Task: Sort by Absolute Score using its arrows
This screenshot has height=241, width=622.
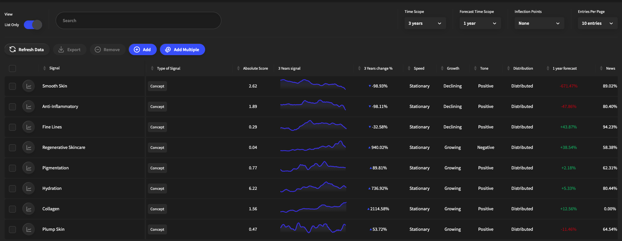Action: pyautogui.click(x=238, y=68)
